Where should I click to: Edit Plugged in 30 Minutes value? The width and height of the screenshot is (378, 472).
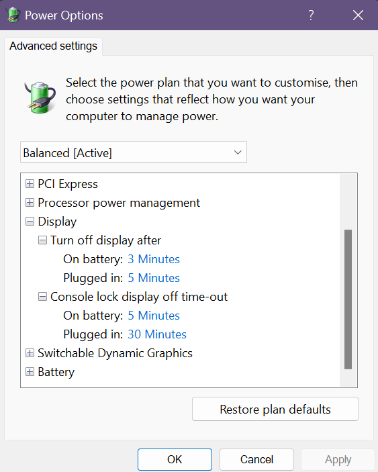(157, 334)
